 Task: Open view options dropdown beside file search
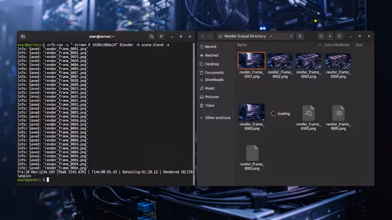pyautogui.click(x=330, y=36)
